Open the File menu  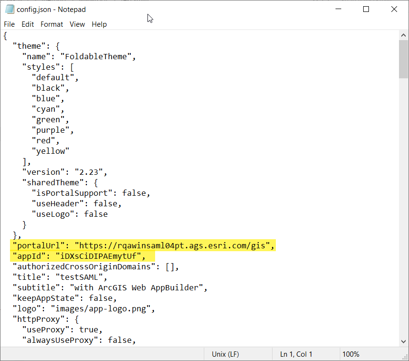[9, 24]
